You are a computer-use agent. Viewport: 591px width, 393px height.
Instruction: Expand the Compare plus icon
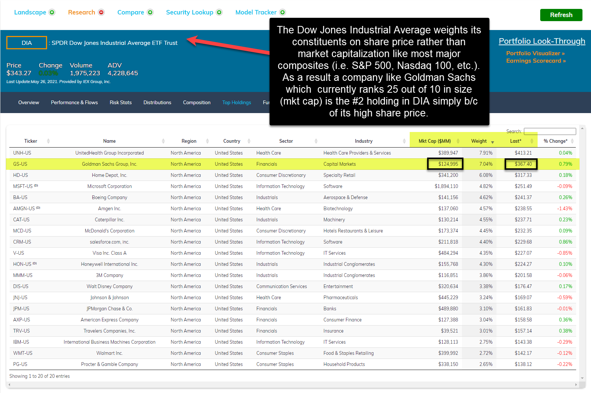pyautogui.click(x=150, y=12)
